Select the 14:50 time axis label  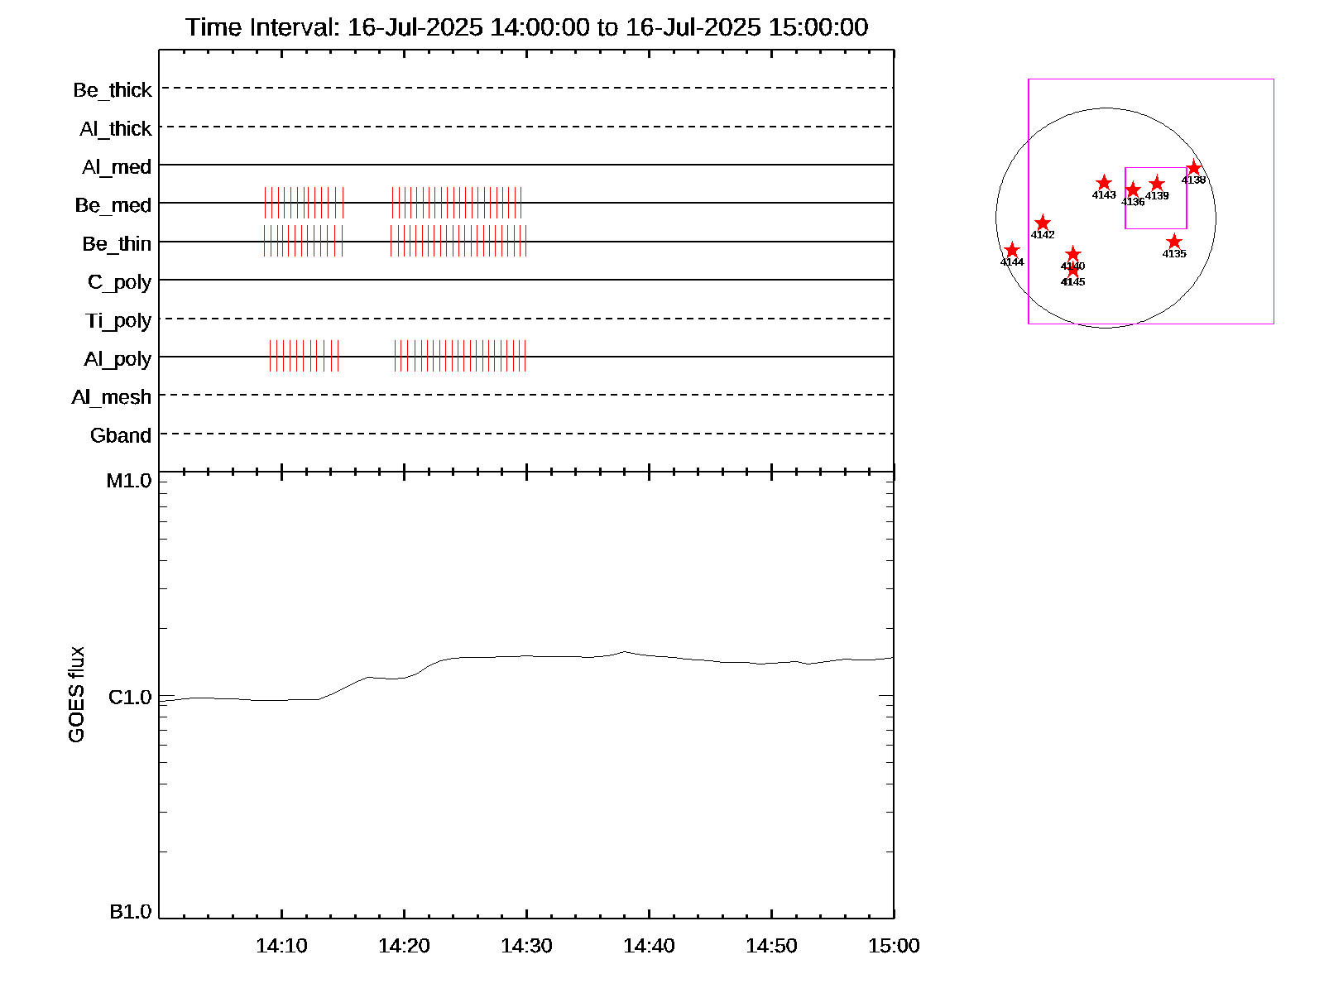771,946
